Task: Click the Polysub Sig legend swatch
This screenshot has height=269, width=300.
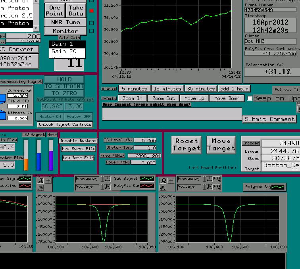Action: tap(278, 187)
